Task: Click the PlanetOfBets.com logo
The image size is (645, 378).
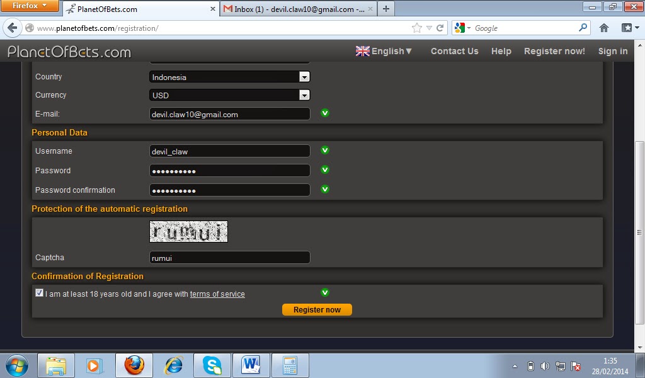Action: click(x=69, y=52)
